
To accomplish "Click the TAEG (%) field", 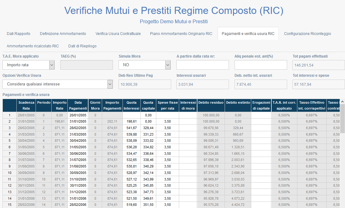I will click(86, 65).
